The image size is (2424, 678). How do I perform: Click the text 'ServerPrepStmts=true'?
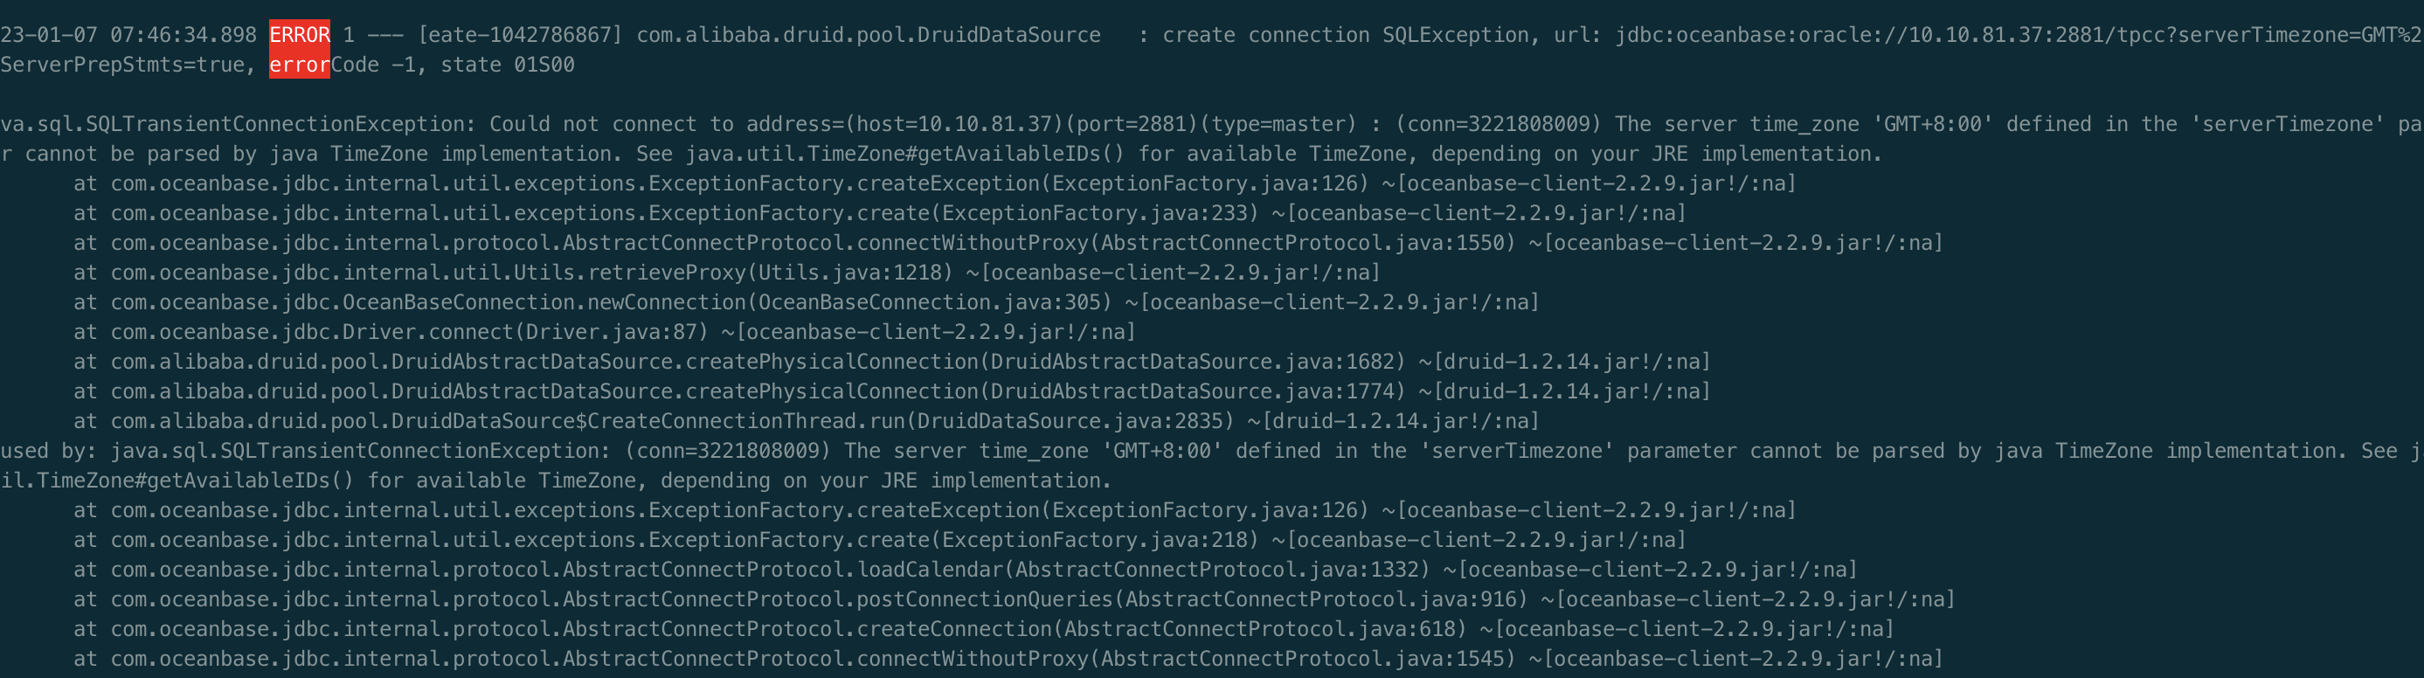(x=122, y=65)
